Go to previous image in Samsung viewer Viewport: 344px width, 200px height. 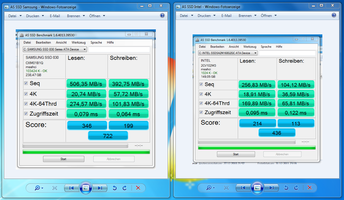(72, 188)
